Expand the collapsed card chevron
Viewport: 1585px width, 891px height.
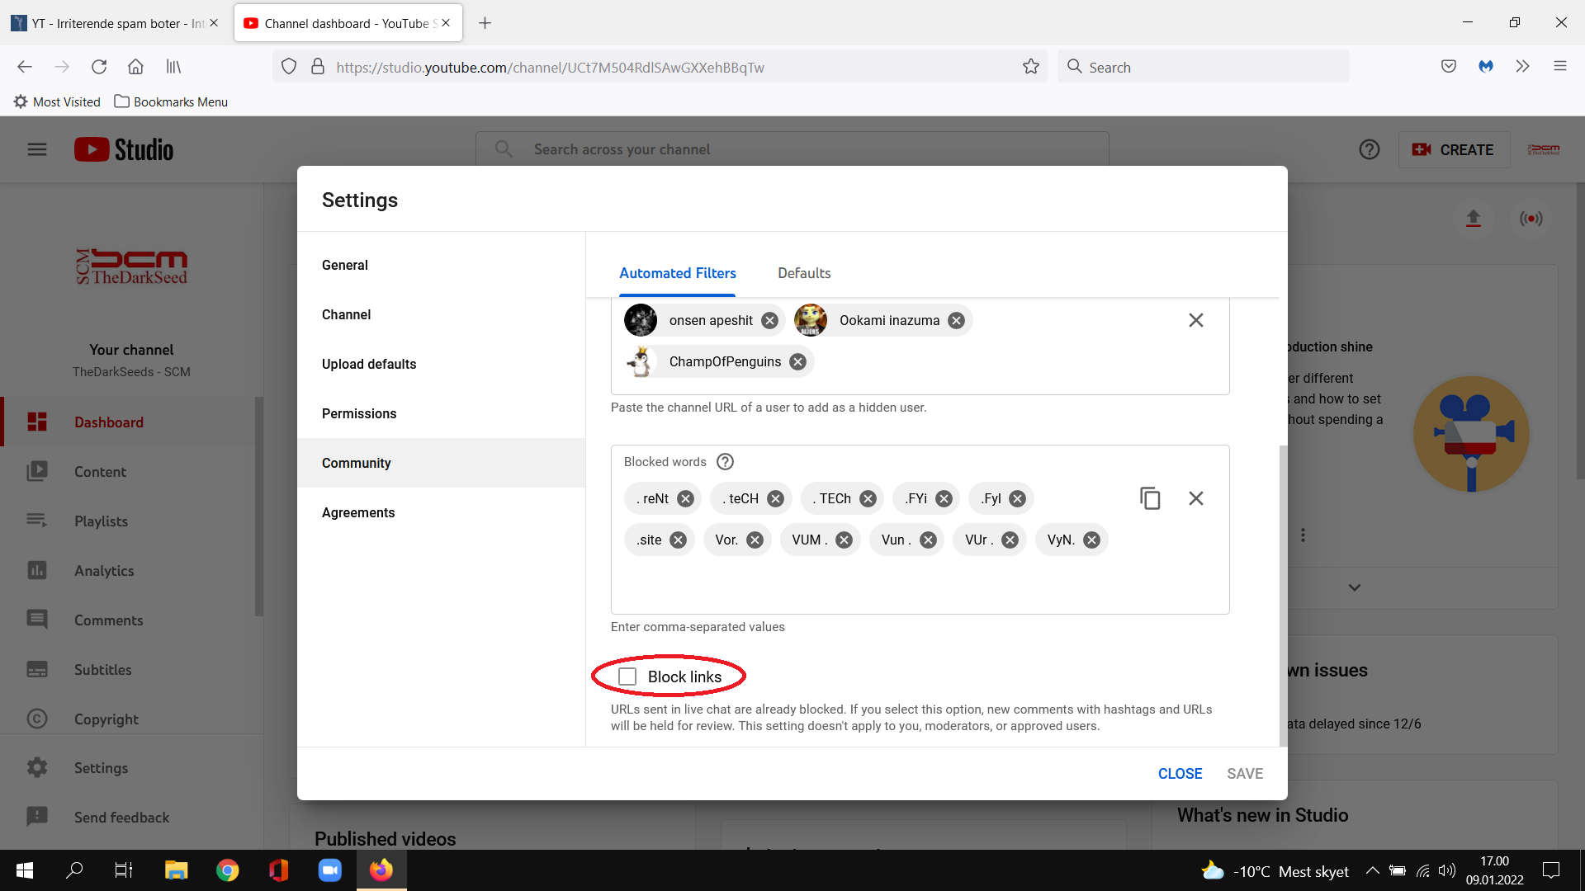click(x=1354, y=587)
